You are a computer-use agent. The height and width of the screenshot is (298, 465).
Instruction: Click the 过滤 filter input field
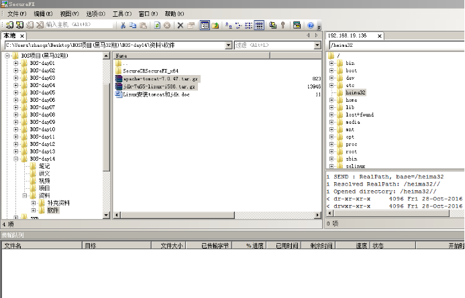(x=274, y=45)
